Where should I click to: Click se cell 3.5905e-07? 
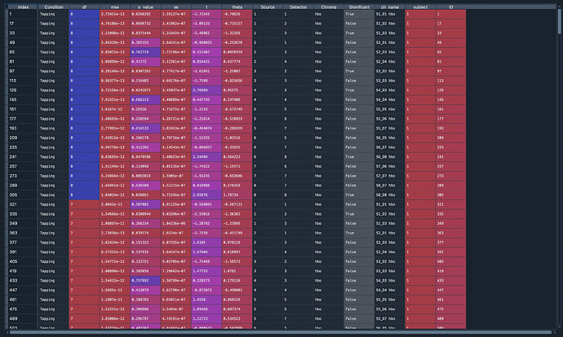[x=176, y=176]
